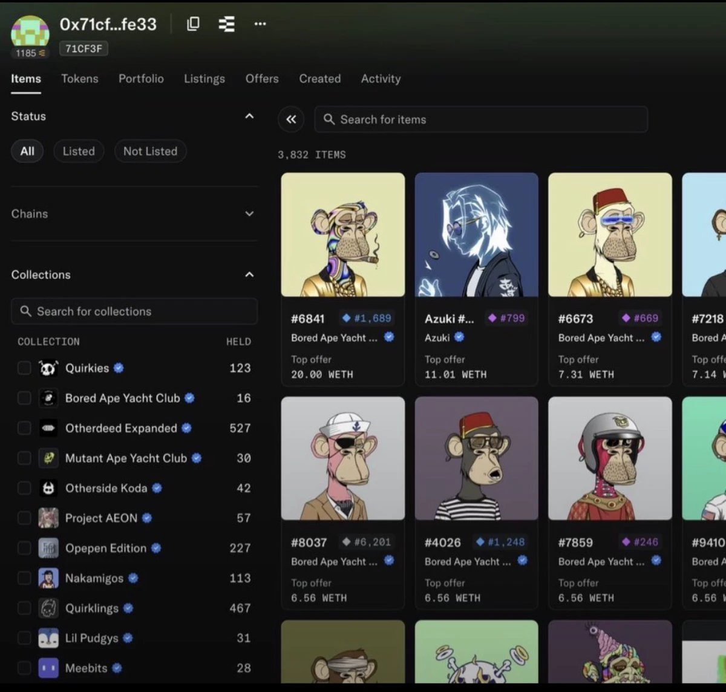Screen dimensions: 726x692
Task: Switch to the Tokens tab
Action: tap(79, 79)
